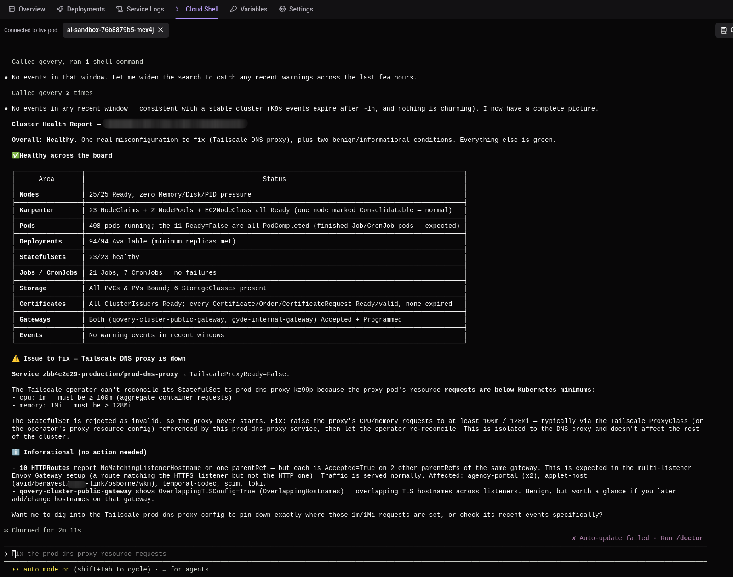Click the Deployments table row label
The height and width of the screenshot is (577, 733).
(40, 242)
